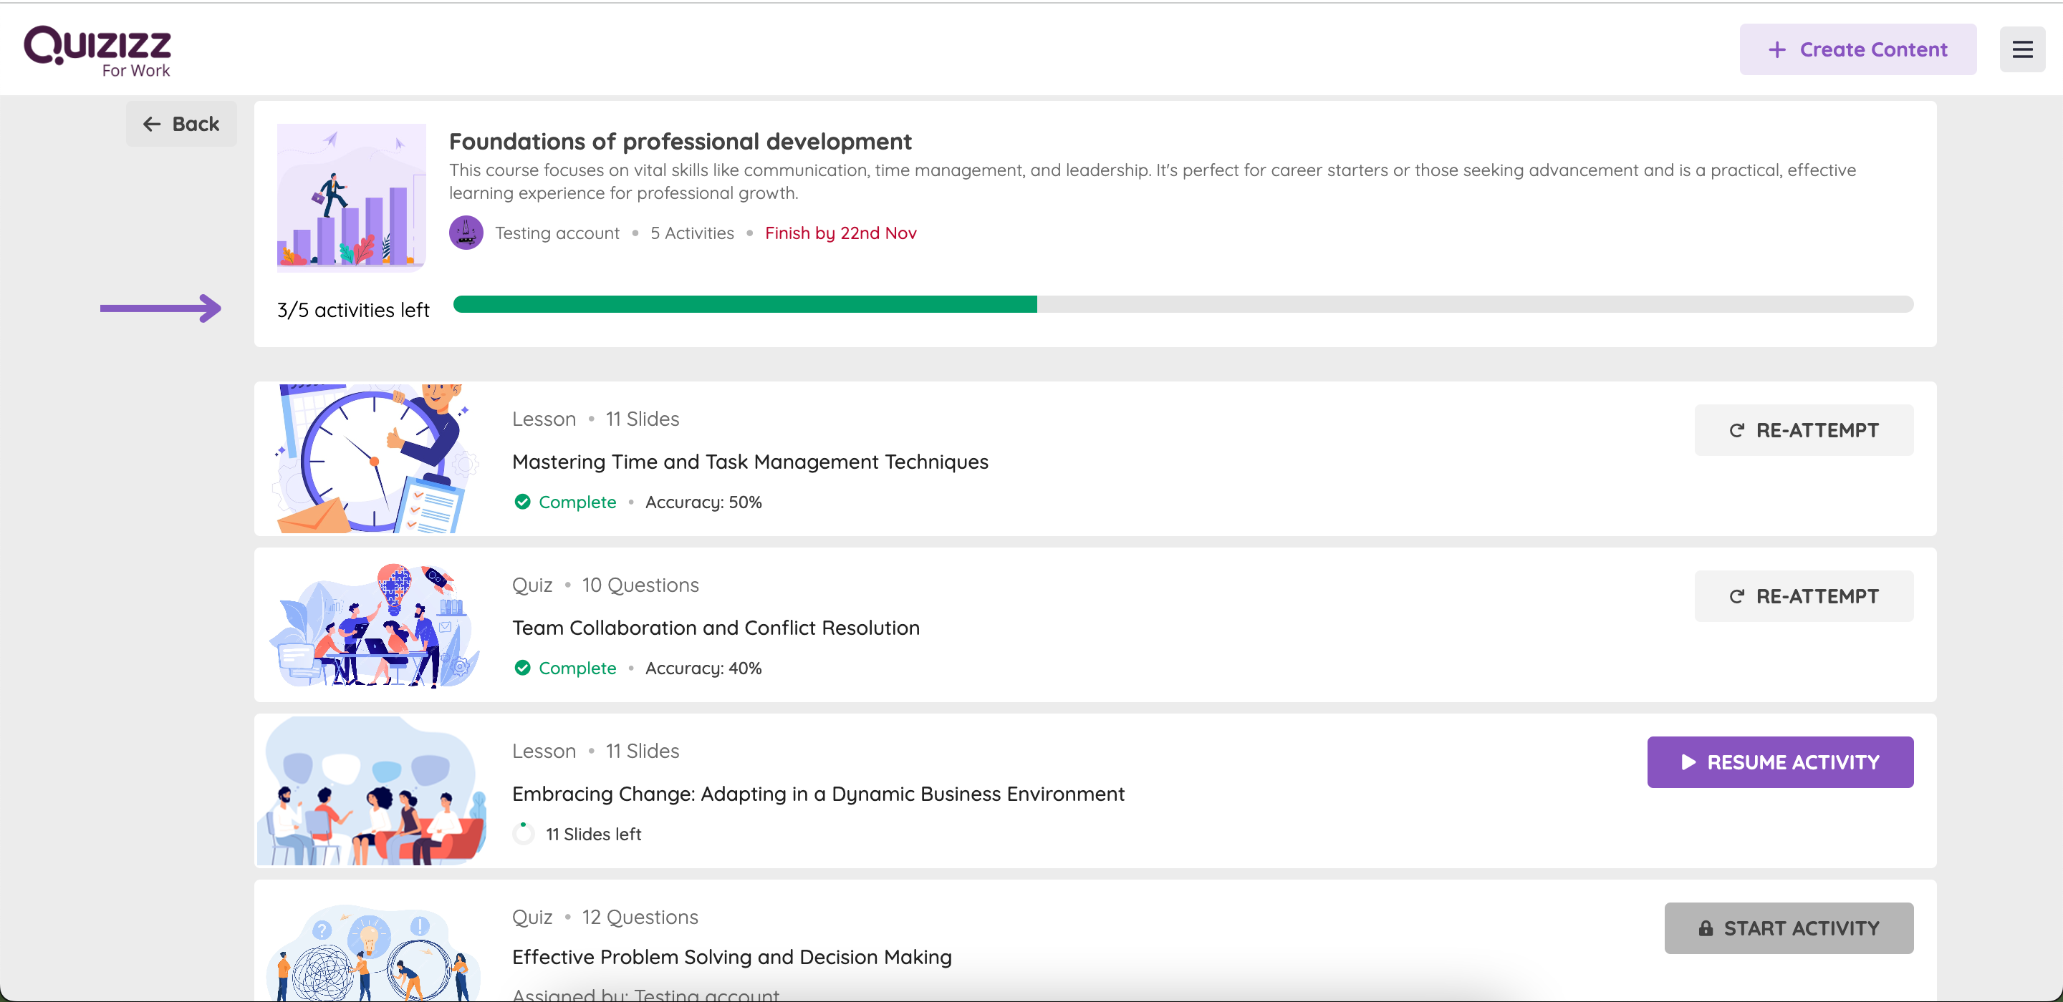Click the clock thumbnail of Mastering Time lesson
2063x1002 pixels.
[x=373, y=459]
